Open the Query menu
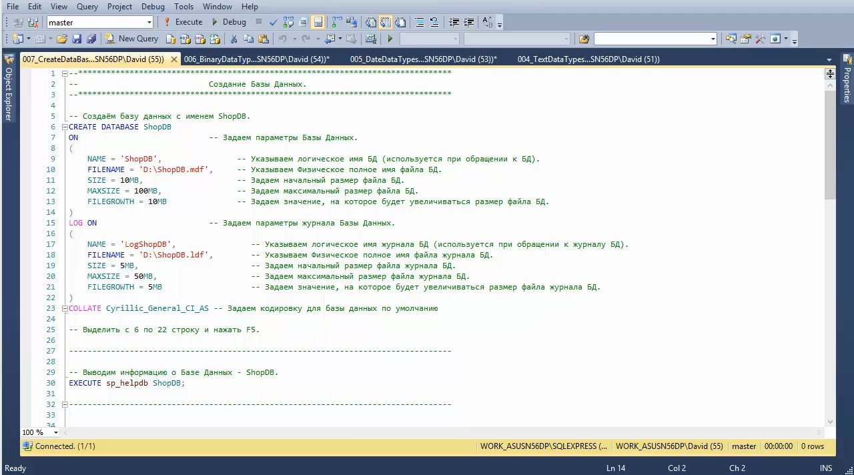This screenshot has width=854, height=475. tap(87, 7)
